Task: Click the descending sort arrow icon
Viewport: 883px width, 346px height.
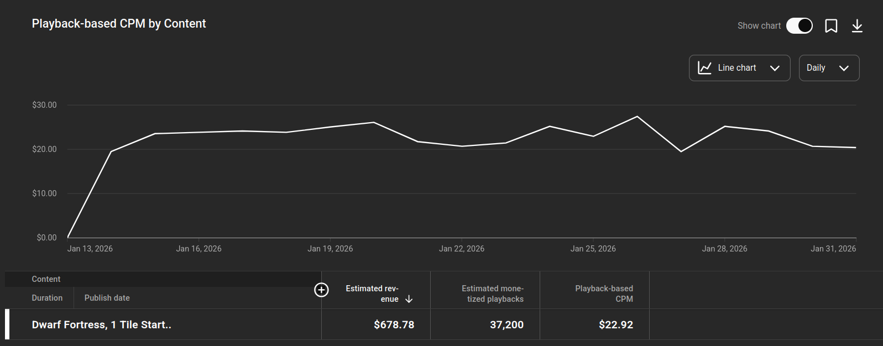Action: 409,299
